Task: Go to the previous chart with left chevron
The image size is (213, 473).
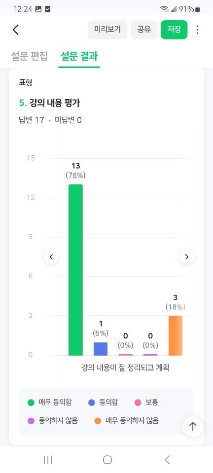Action: pyautogui.click(x=51, y=257)
